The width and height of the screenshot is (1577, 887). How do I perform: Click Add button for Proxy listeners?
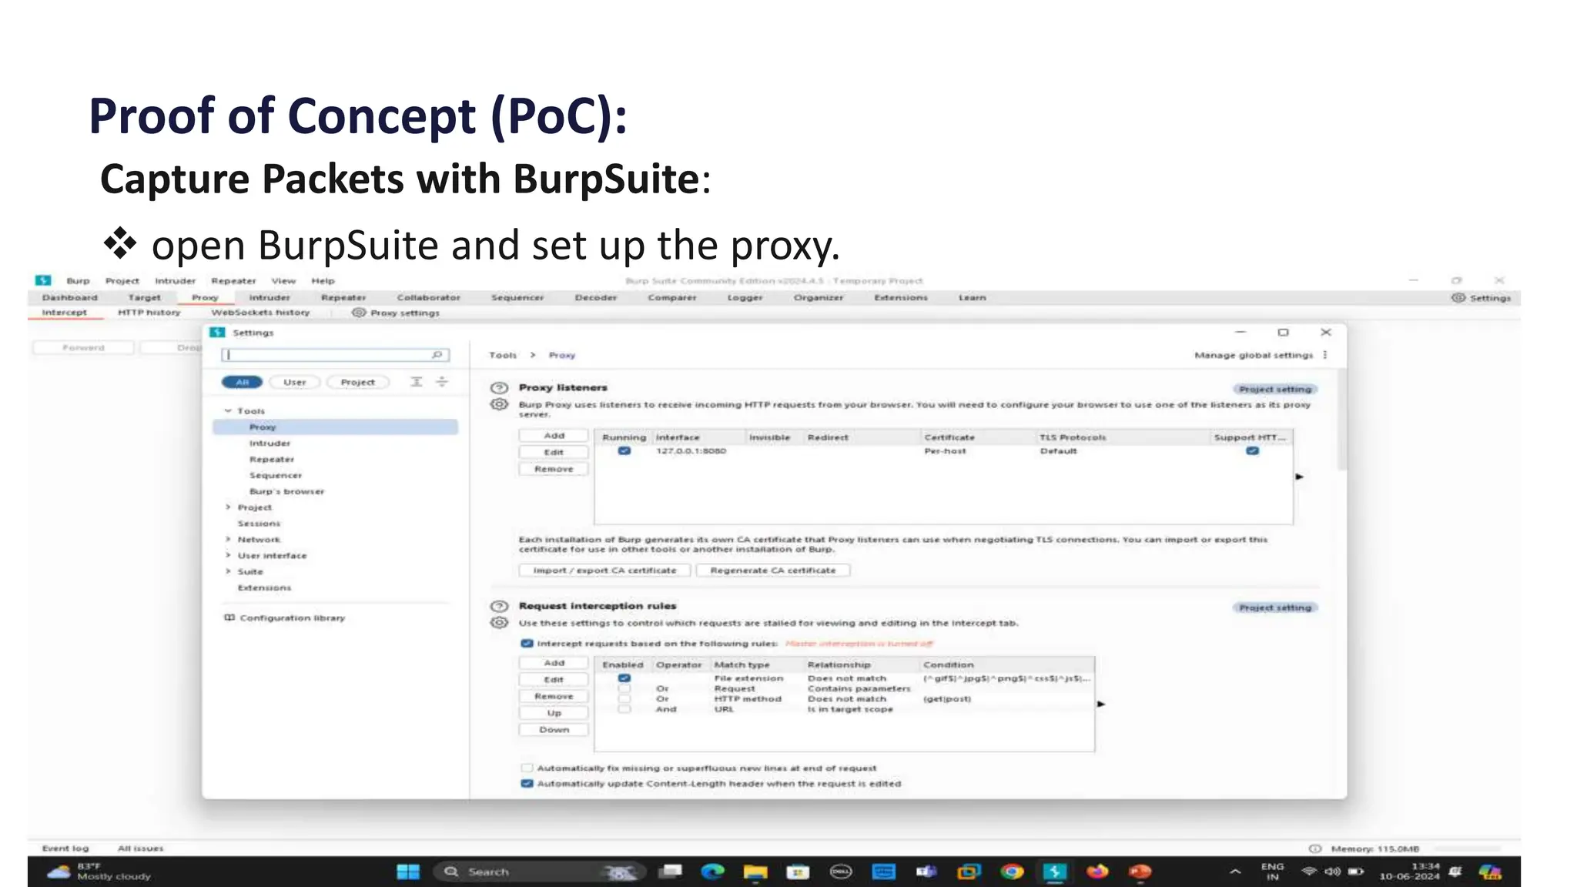[x=554, y=436]
